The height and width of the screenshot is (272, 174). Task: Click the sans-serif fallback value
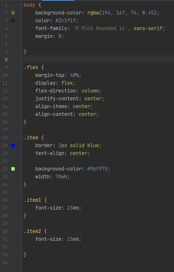[148, 28]
